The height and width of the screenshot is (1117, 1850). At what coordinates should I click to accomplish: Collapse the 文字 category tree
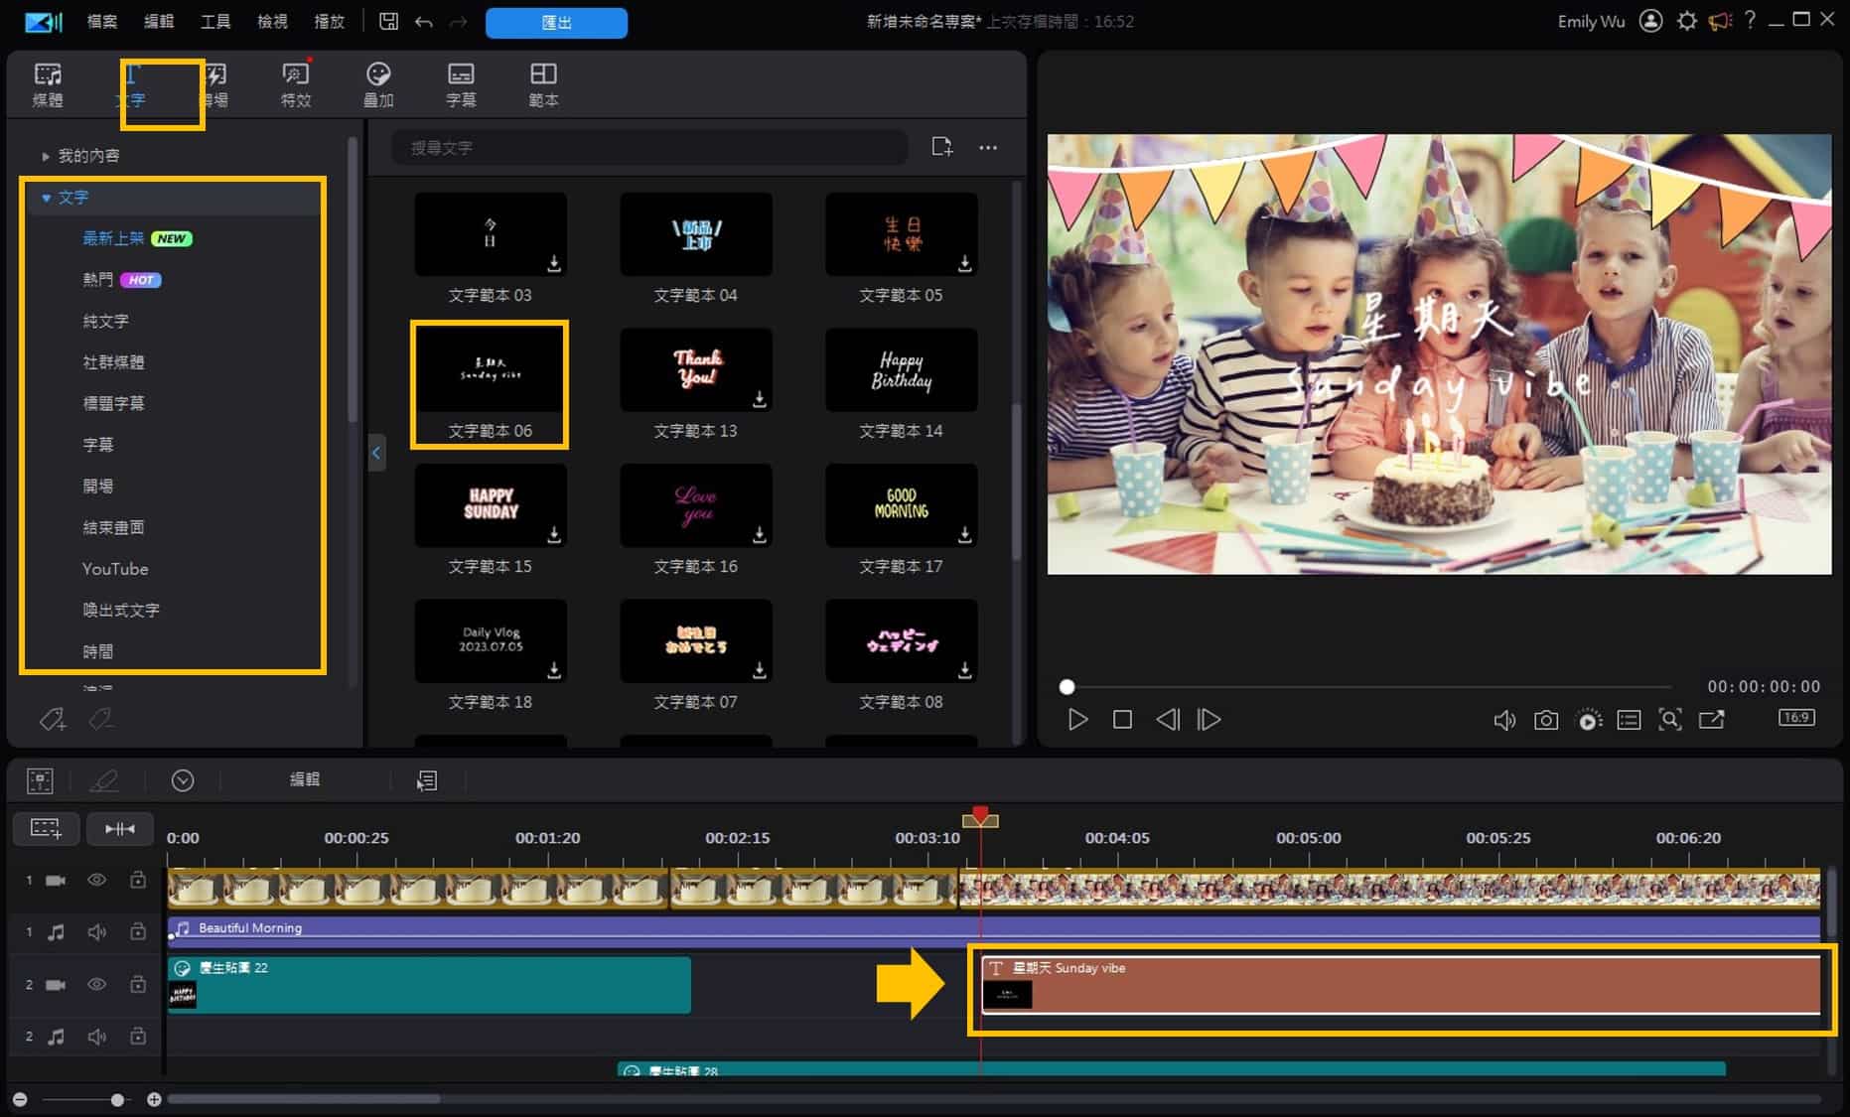46,198
